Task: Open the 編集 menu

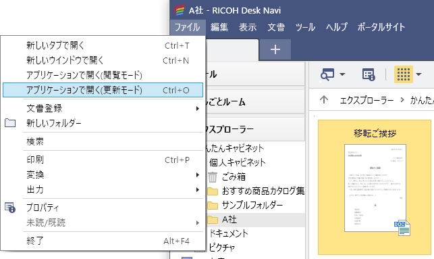Action: point(219,27)
